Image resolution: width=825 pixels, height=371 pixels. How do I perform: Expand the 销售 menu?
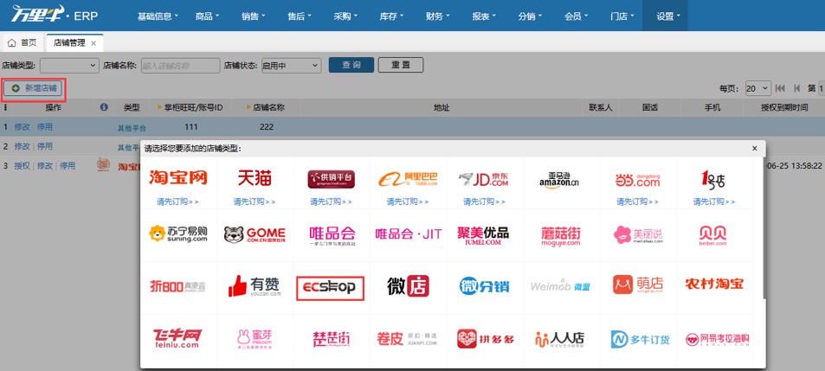(254, 16)
